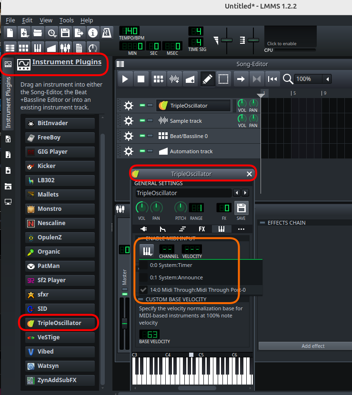Go to next preset arrow
The width and height of the screenshot is (352, 395).
[245, 193]
